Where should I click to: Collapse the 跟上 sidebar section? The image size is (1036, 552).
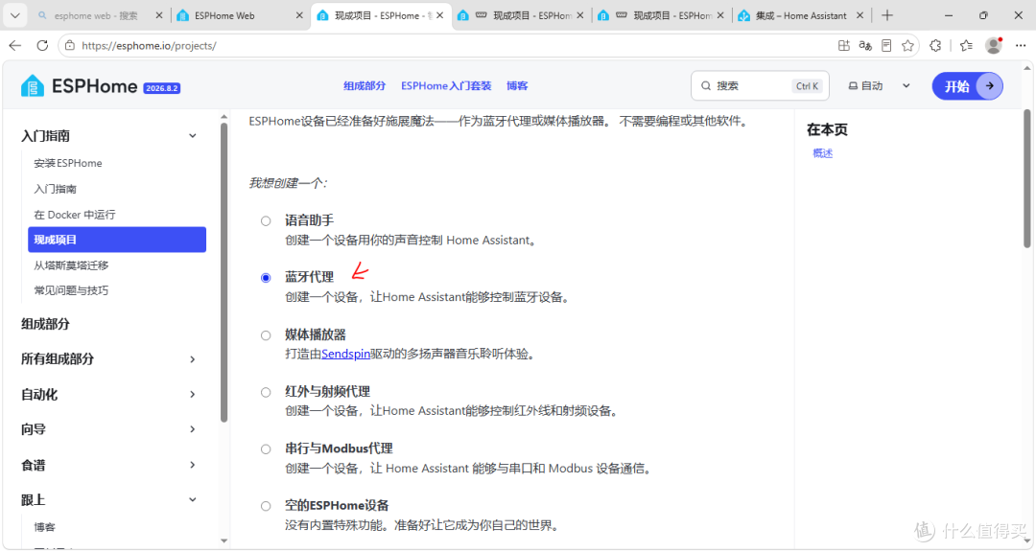coord(192,500)
